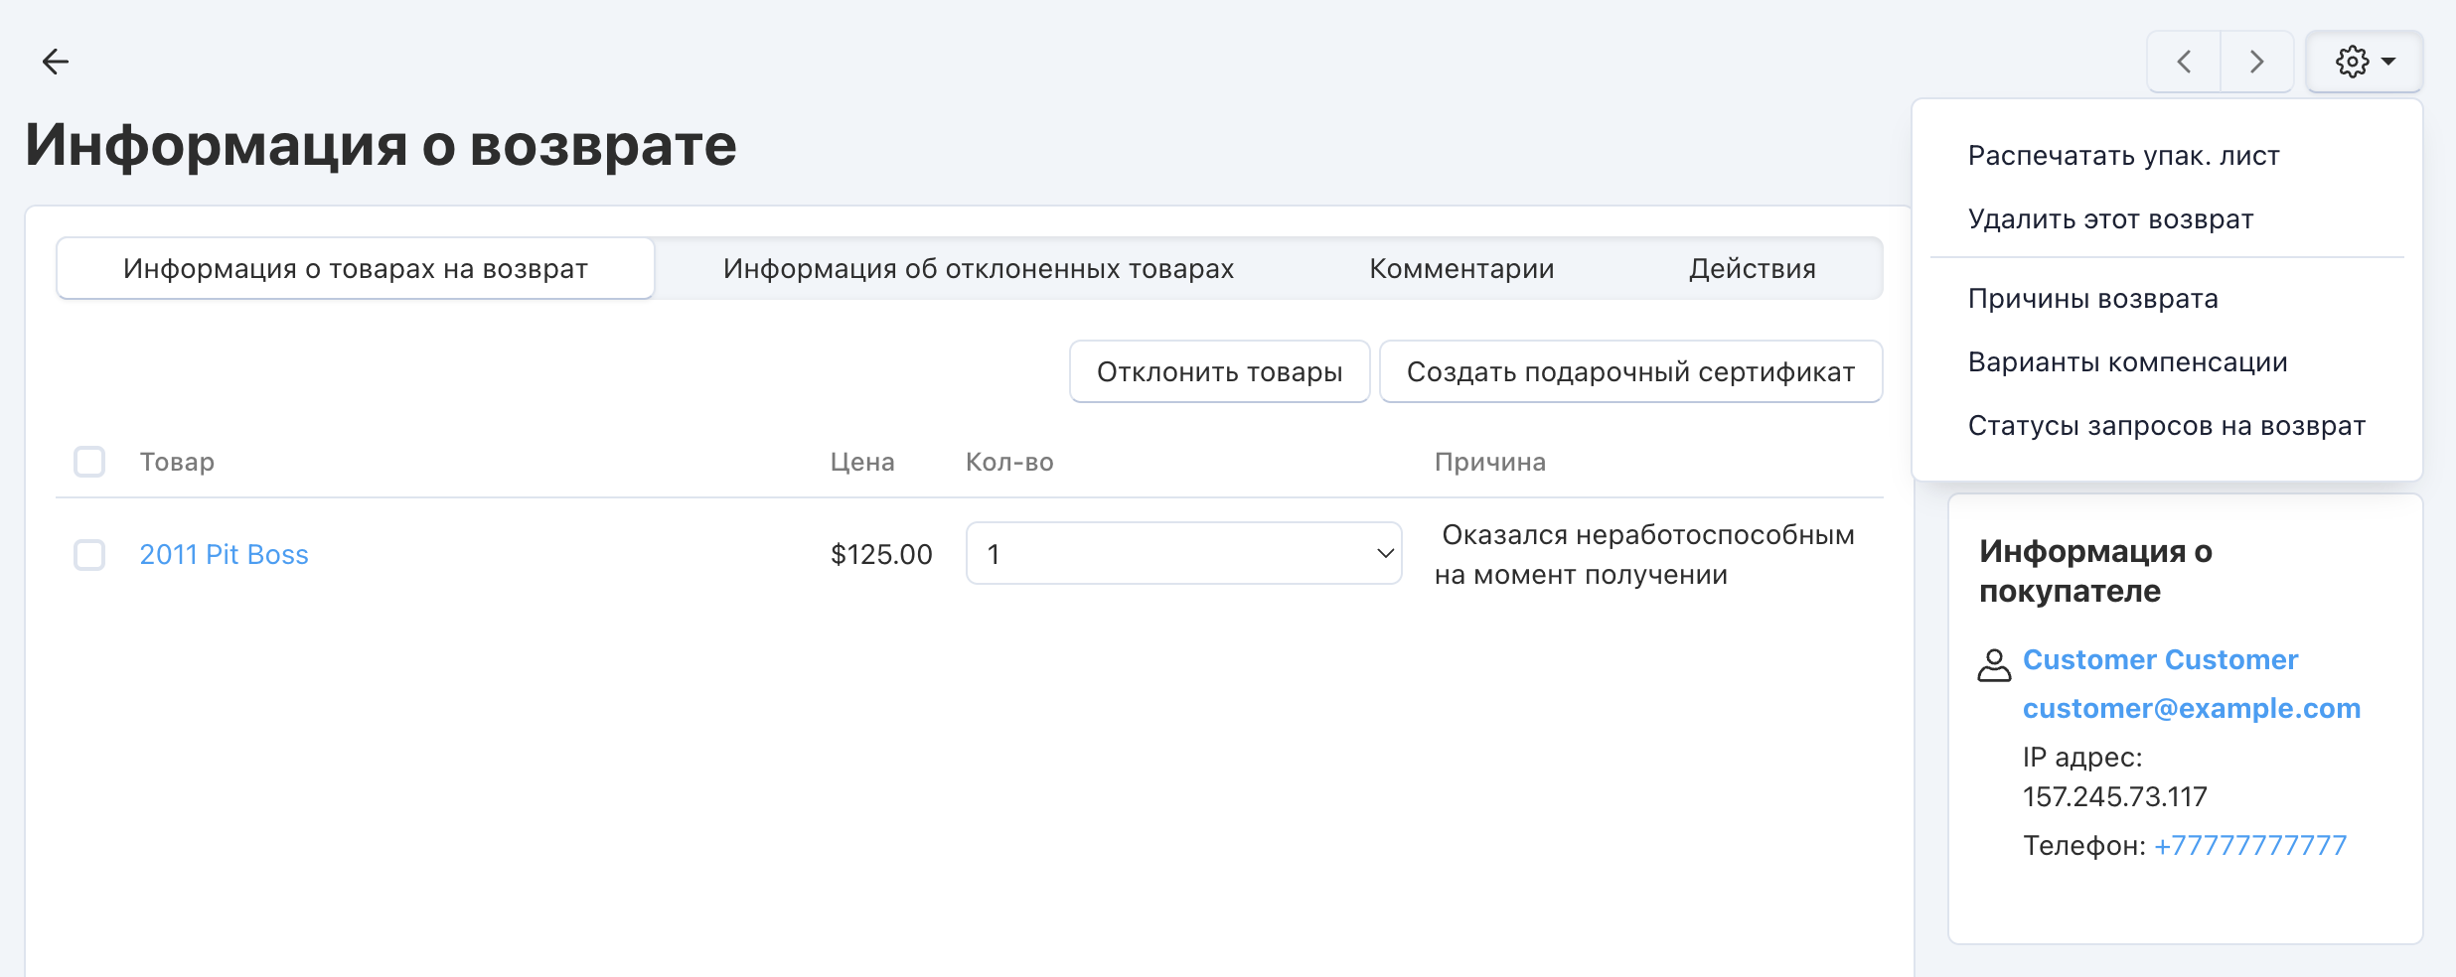2456x977 pixels.
Task: Go to previous return request
Action: tap(2184, 62)
